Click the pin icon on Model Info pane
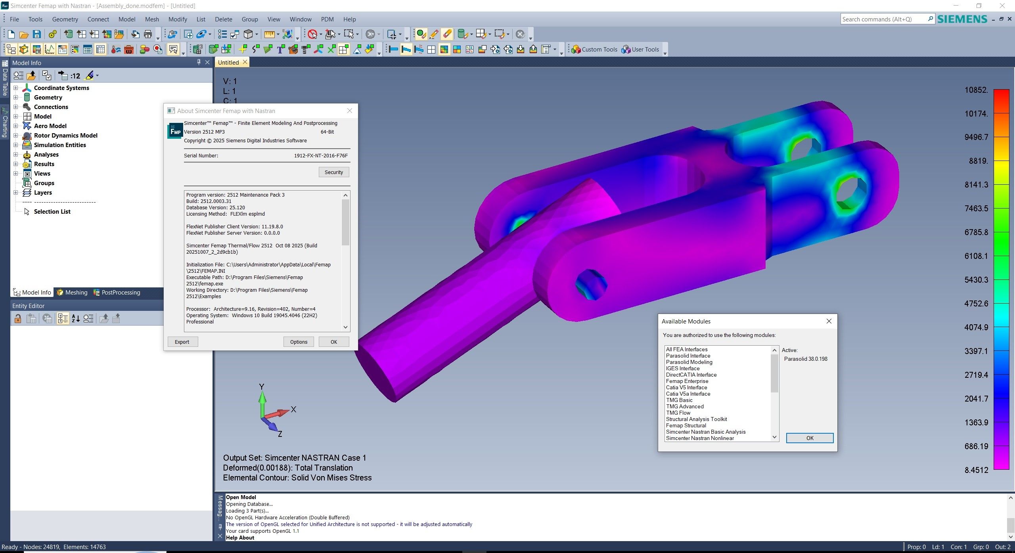 click(x=199, y=62)
